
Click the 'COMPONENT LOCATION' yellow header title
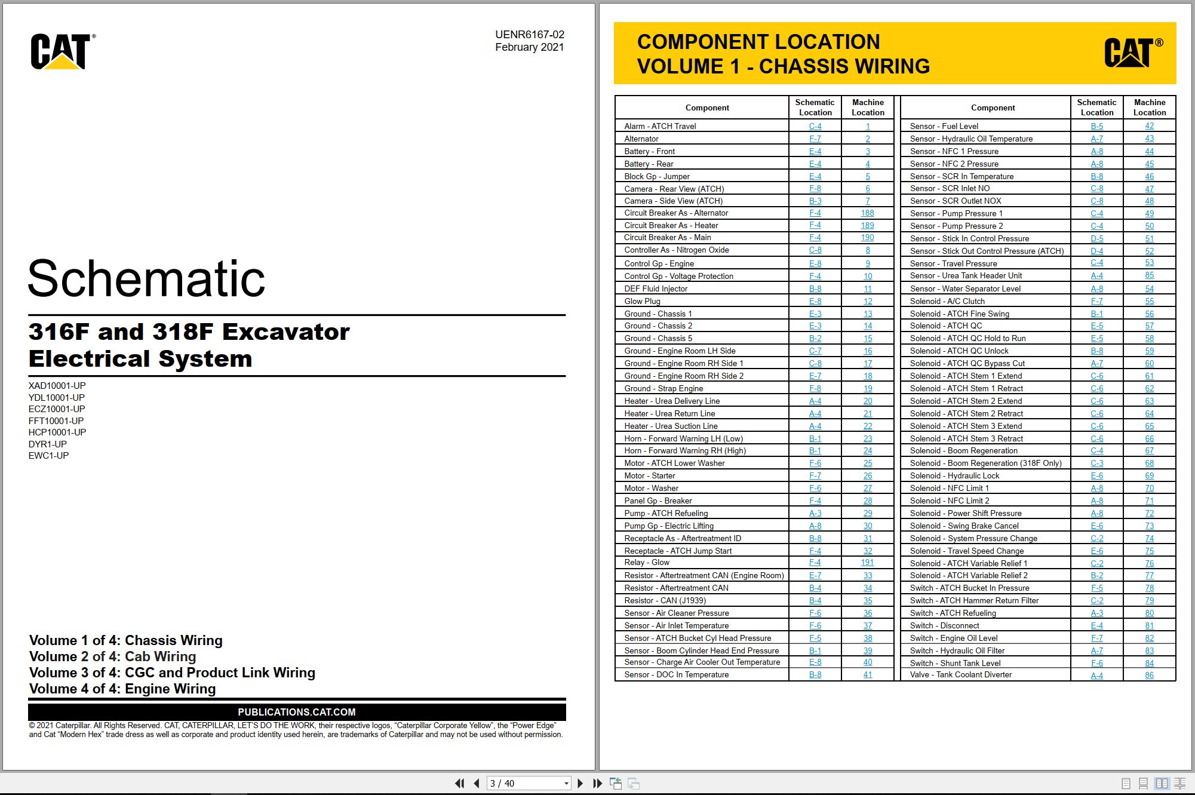coord(758,42)
